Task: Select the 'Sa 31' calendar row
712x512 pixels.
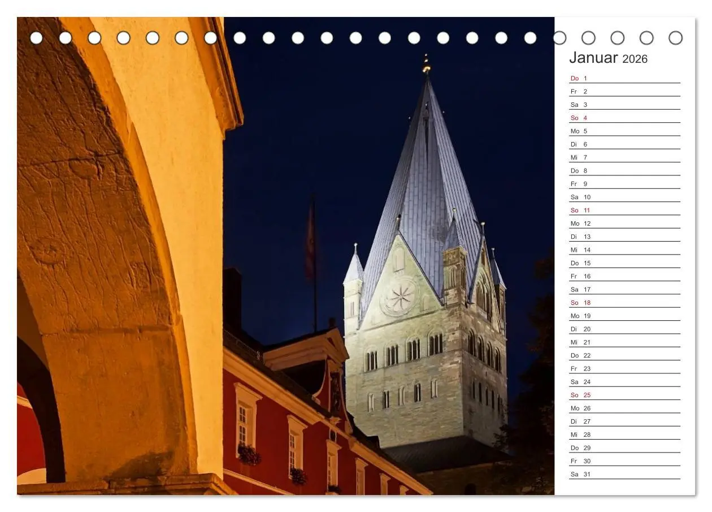Action: point(624,474)
